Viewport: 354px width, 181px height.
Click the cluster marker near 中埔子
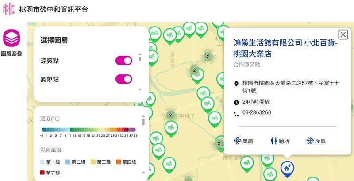point(170,115)
